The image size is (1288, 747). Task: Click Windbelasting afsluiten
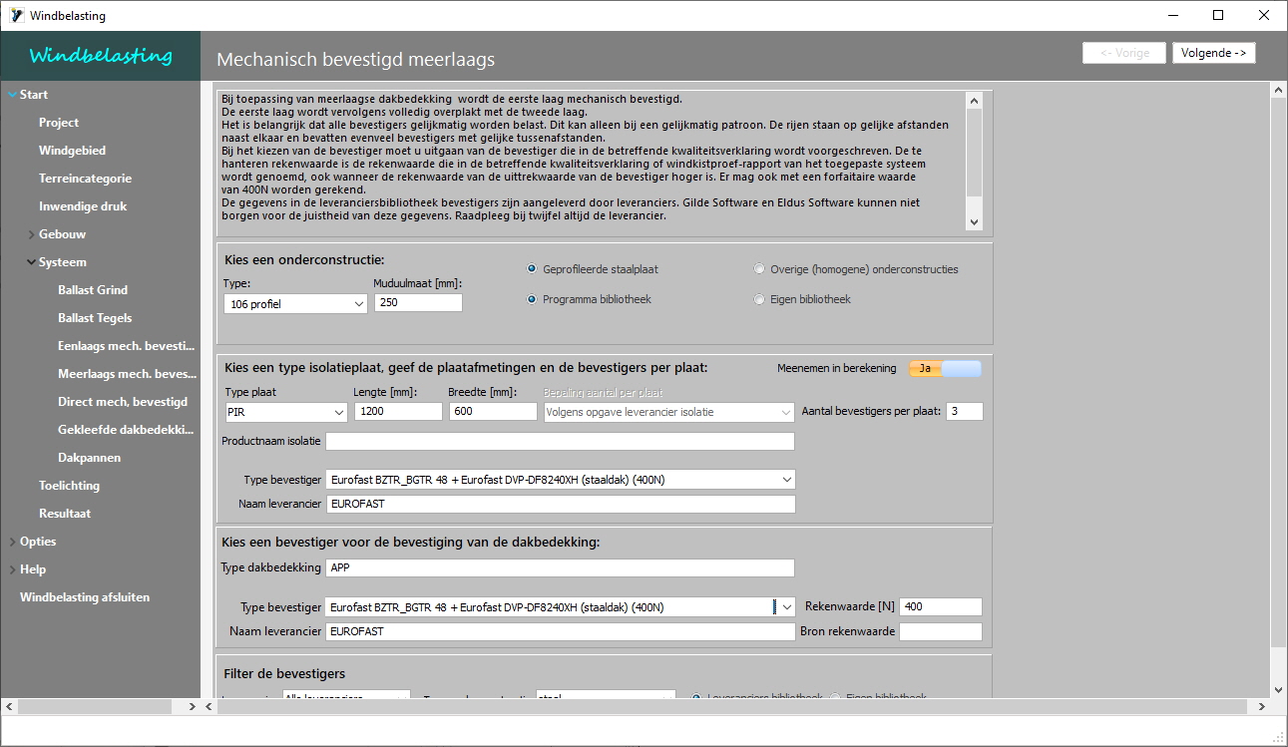pos(85,597)
